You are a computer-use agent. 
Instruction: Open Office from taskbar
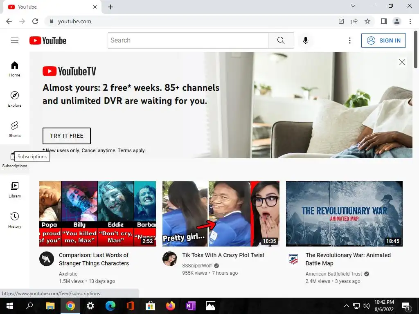130,306
